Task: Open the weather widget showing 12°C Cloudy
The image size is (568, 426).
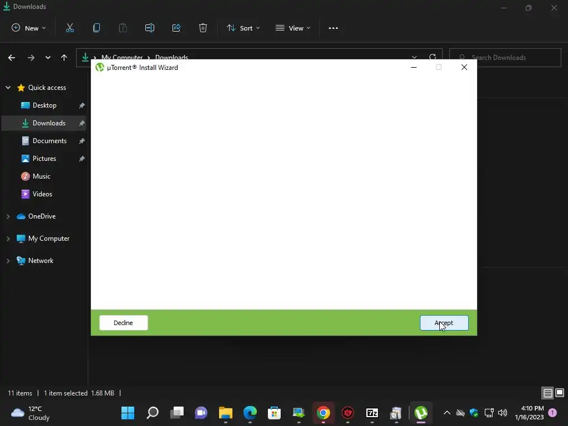Action: (x=31, y=413)
